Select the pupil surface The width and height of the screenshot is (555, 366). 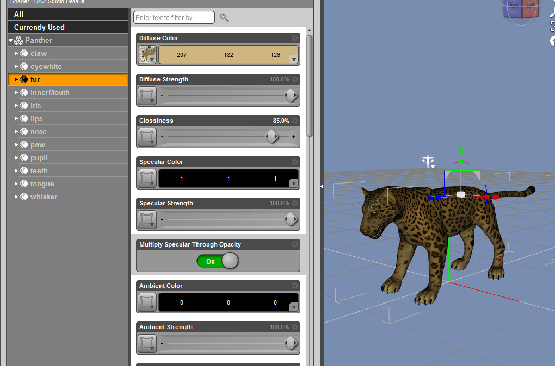(67, 157)
